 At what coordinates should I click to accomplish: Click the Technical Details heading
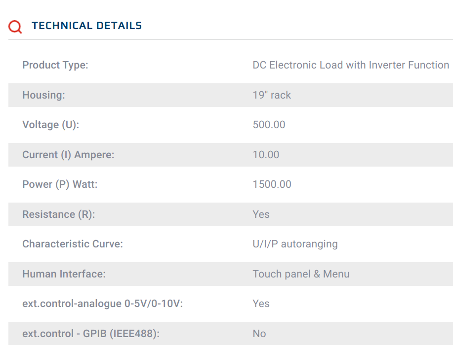tap(86, 26)
